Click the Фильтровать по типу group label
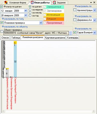The width and height of the screenshot is (97, 114). pos(13,19)
